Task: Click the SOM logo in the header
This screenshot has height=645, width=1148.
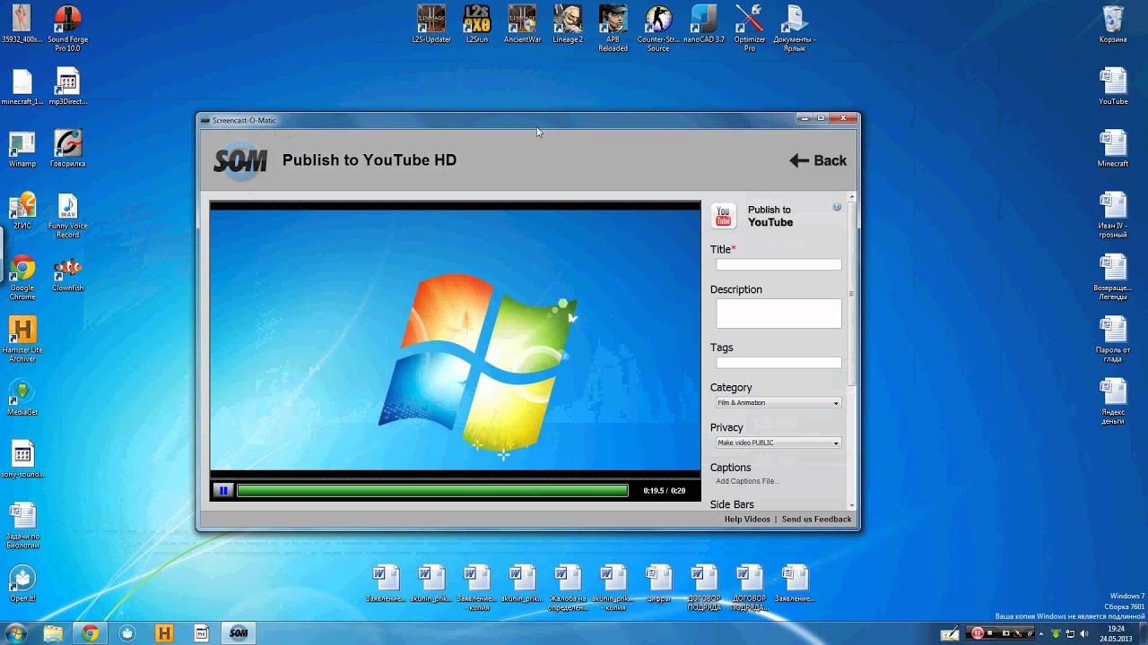Action: click(240, 160)
